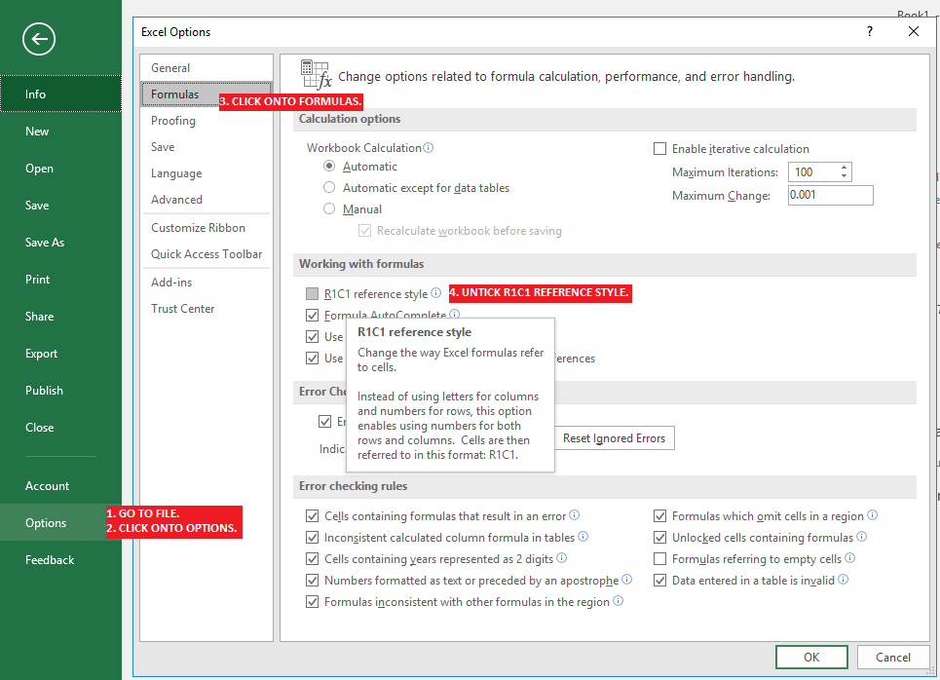Click info icon for formulas referring to empty cells

click(x=850, y=558)
